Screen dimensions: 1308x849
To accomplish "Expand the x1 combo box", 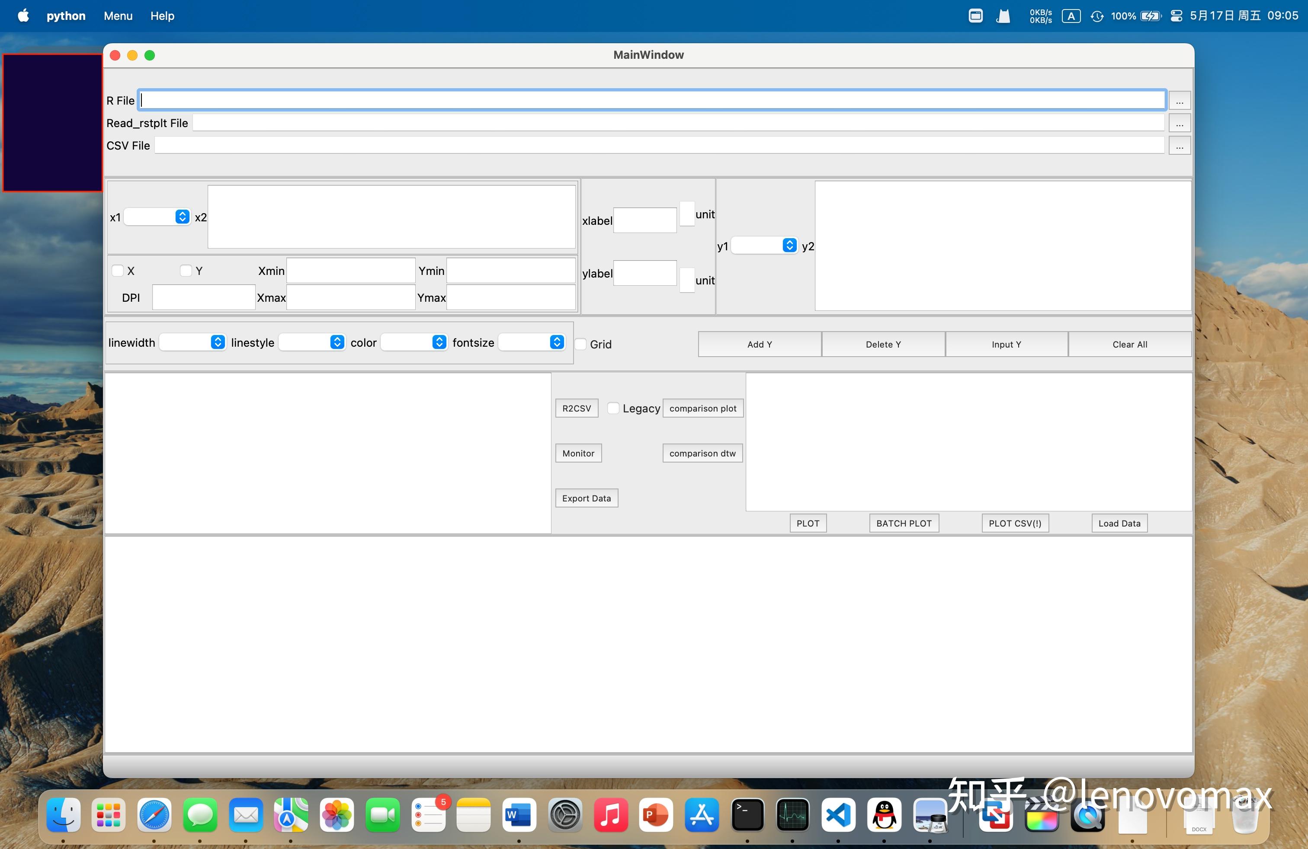I will coord(157,217).
